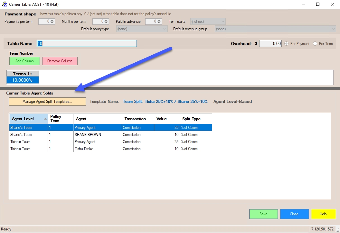The width and height of the screenshot is (340, 233).
Task: Click value 25 in Tisha's Team Primary Agent row
Action: click(167, 142)
